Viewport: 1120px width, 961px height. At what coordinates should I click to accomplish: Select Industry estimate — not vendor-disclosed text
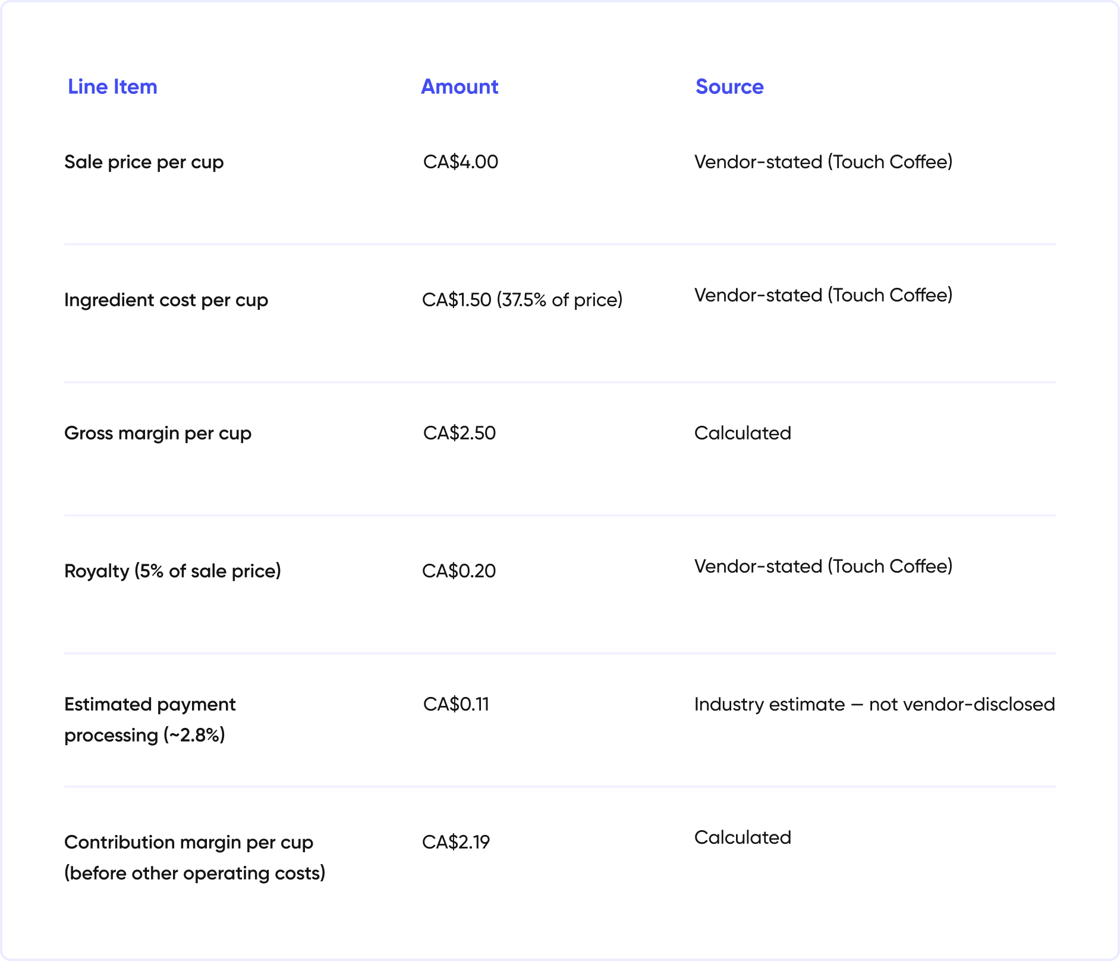pyautogui.click(x=874, y=704)
